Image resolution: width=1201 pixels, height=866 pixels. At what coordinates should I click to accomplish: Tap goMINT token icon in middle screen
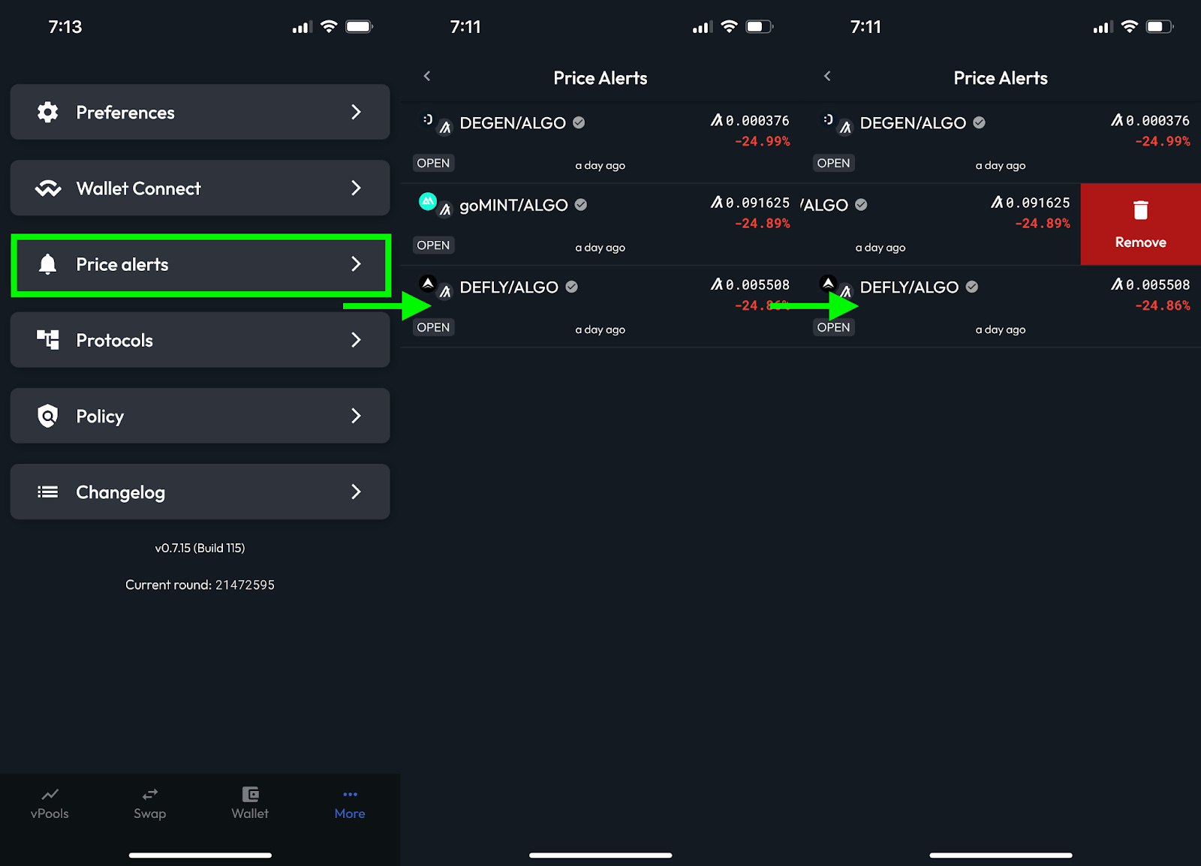pyautogui.click(x=428, y=201)
